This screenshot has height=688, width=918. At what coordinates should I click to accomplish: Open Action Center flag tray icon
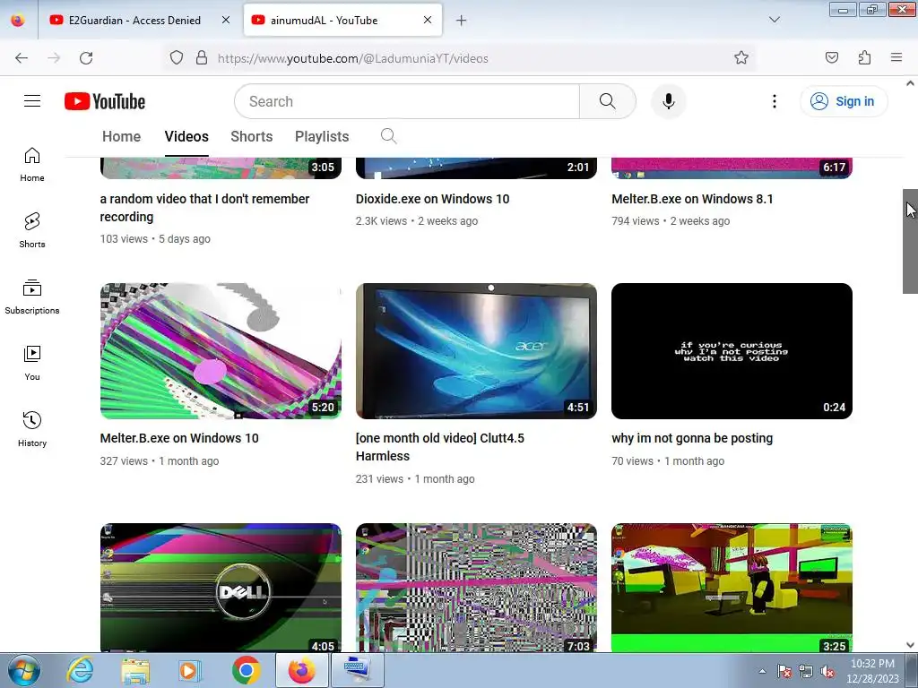click(x=784, y=671)
